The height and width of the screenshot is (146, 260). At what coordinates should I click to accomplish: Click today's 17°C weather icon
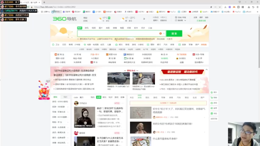(100, 19)
